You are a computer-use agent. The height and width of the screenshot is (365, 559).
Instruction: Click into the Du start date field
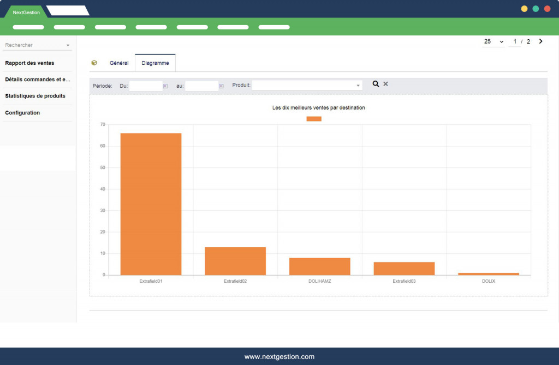pos(146,86)
